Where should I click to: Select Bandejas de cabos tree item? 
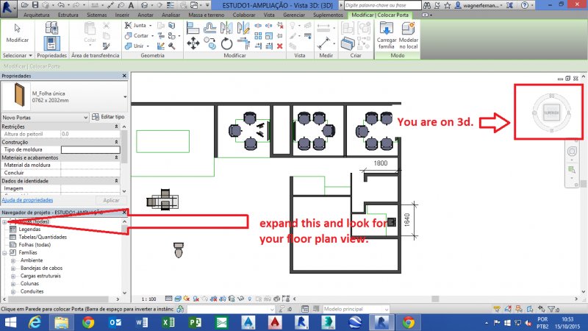[41, 268]
